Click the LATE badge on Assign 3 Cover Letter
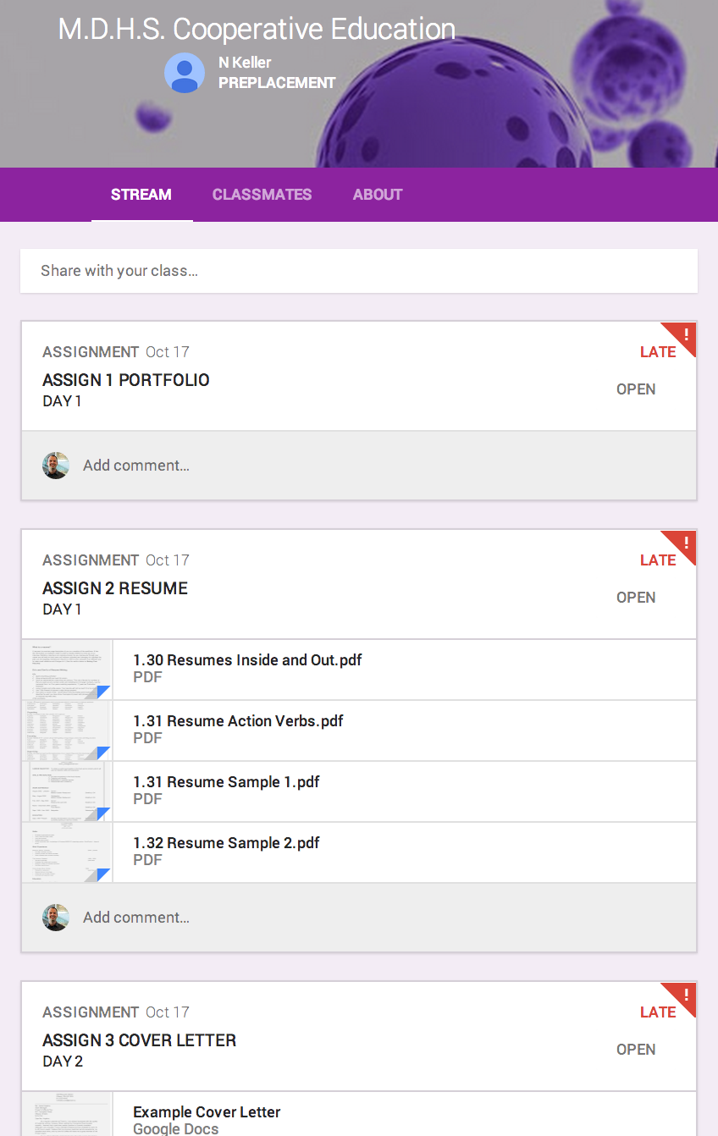Image resolution: width=718 pixels, height=1136 pixels. tap(657, 1012)
